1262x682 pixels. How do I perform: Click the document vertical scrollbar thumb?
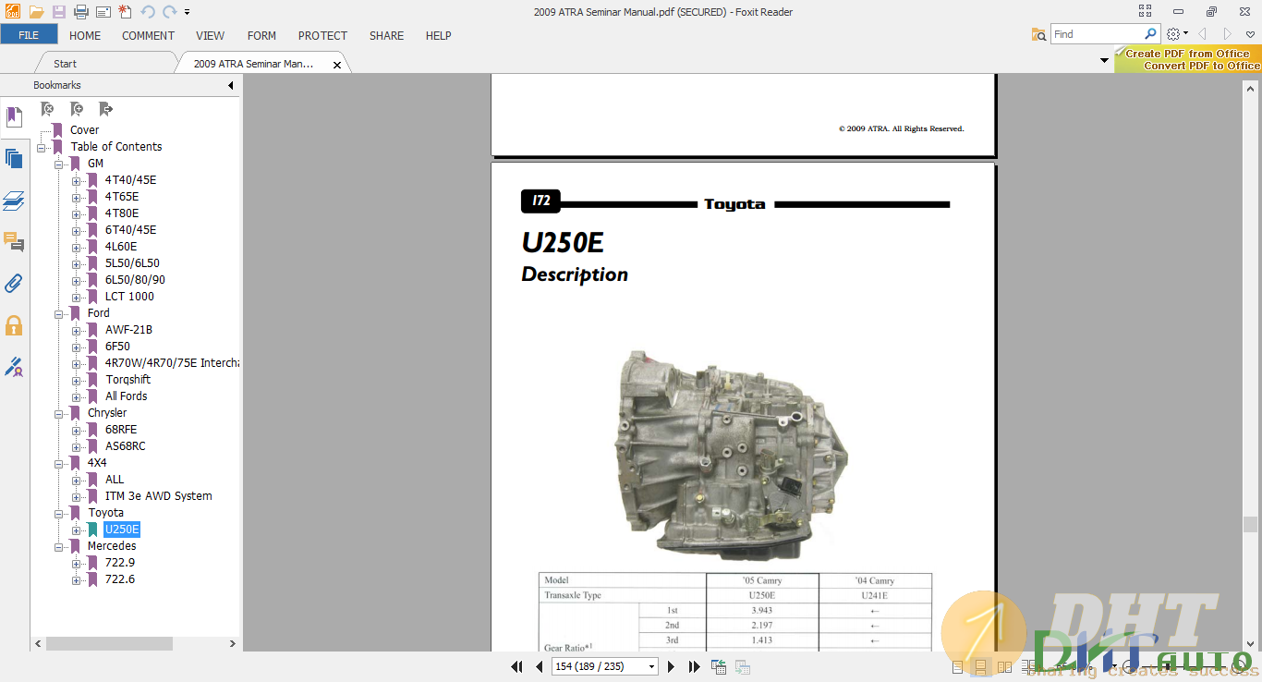1250,524
